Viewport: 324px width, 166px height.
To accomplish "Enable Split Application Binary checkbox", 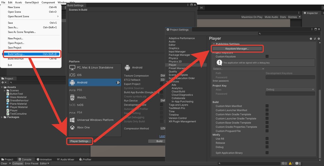I will click(267, 153).
